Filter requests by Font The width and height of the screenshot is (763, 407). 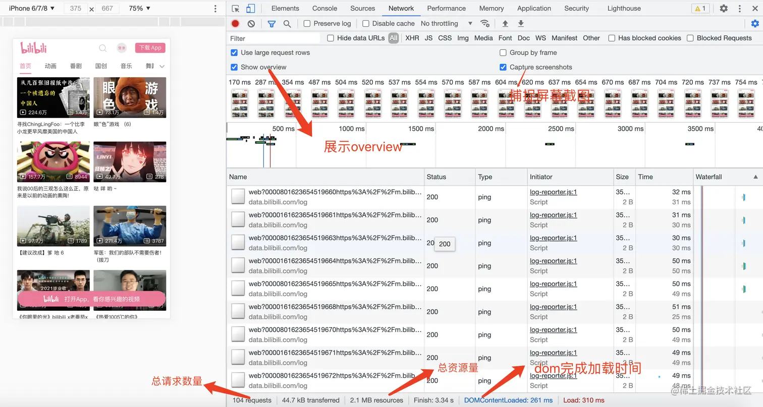(x=505, y=38)
